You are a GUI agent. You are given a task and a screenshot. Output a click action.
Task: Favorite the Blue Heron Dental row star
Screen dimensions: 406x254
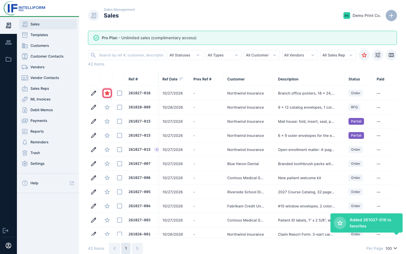[107, 164]
